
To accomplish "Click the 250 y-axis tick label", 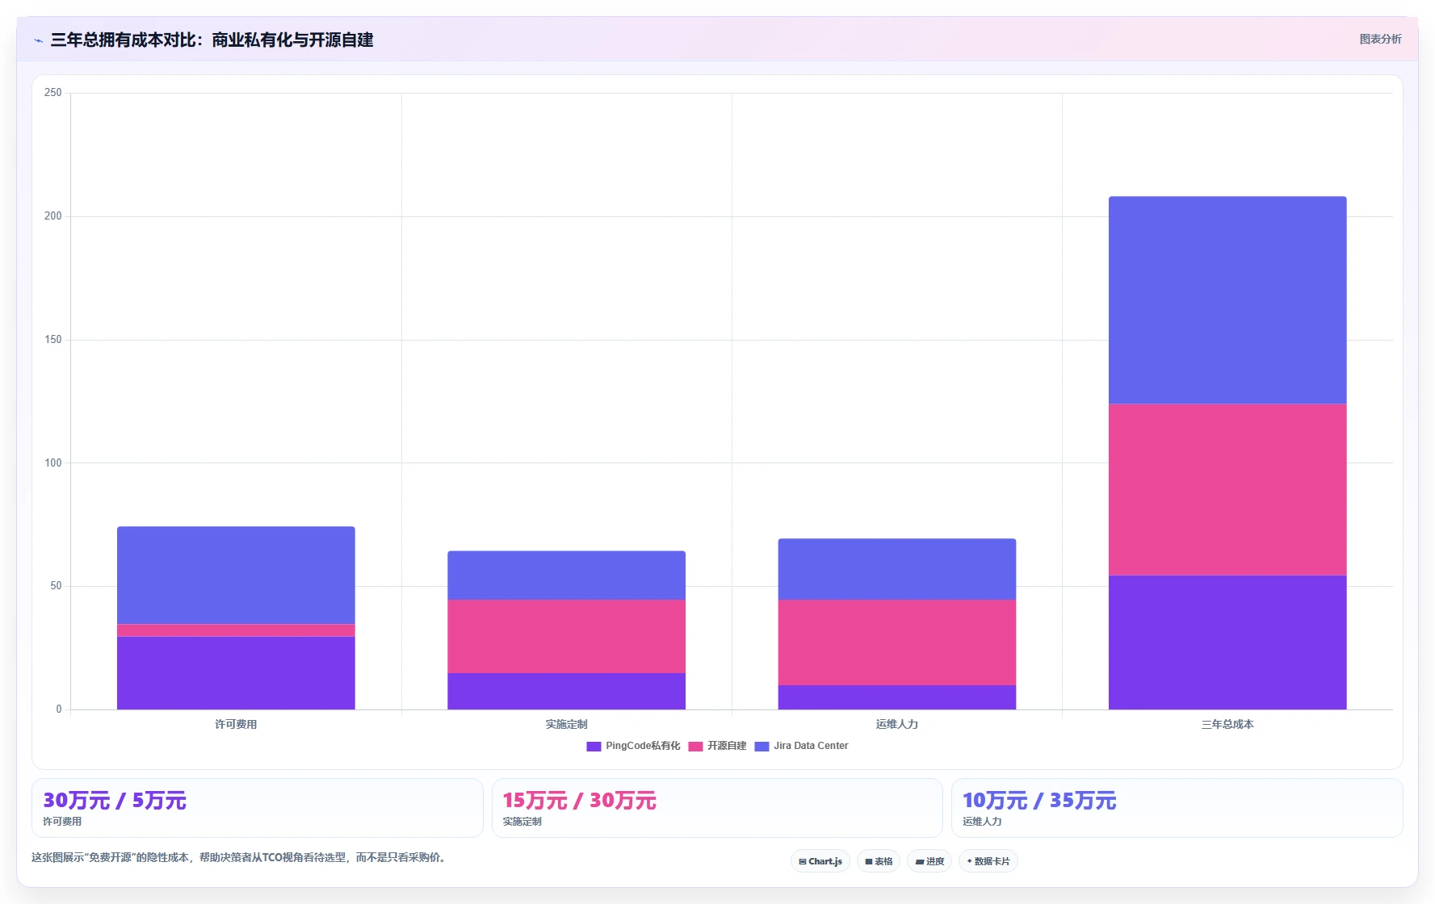I will (52, 93).
